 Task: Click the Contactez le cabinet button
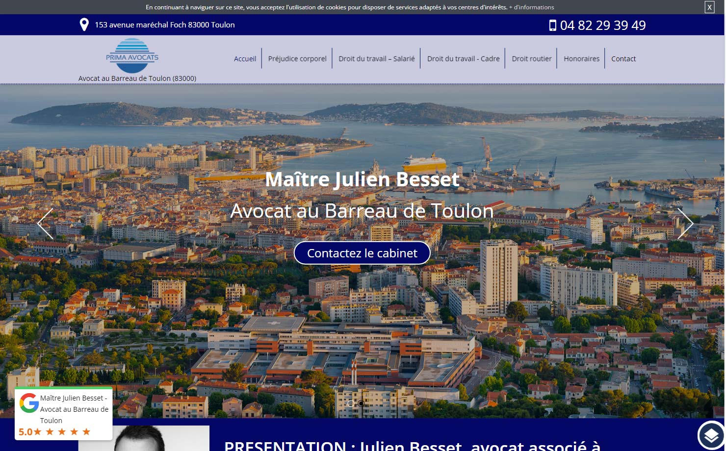click(x=362, y=253)
